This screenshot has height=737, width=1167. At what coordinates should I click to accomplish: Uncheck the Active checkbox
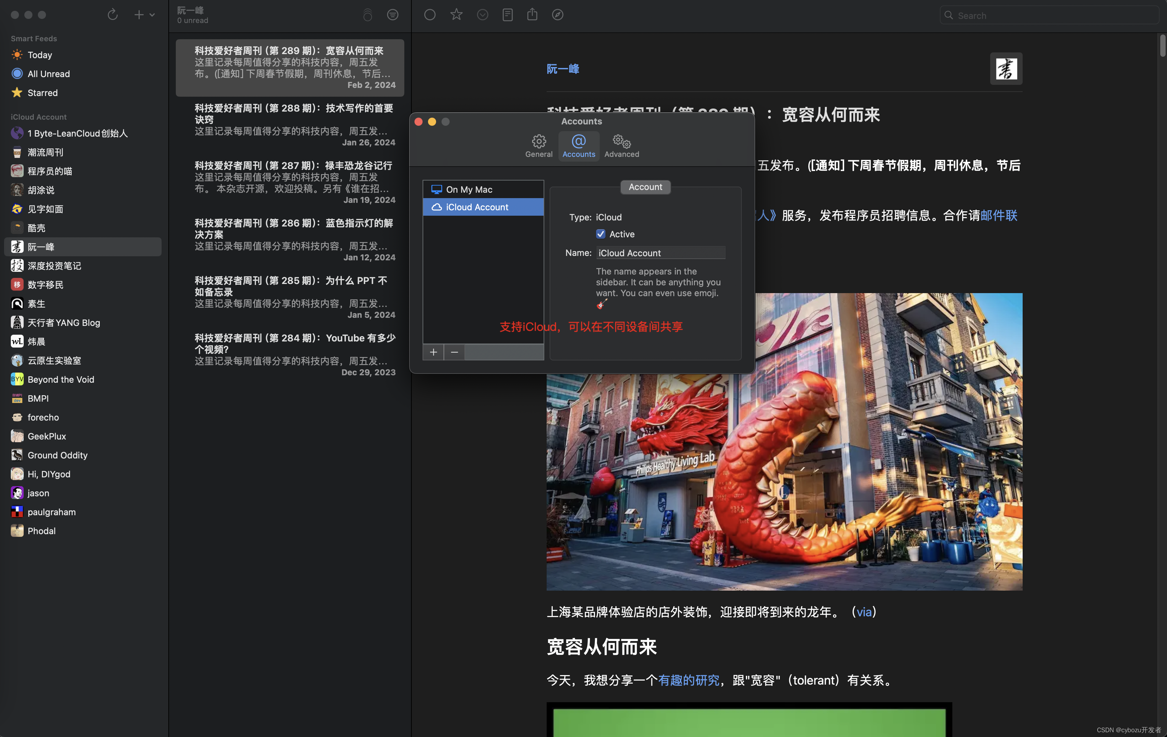click(600, 234)
